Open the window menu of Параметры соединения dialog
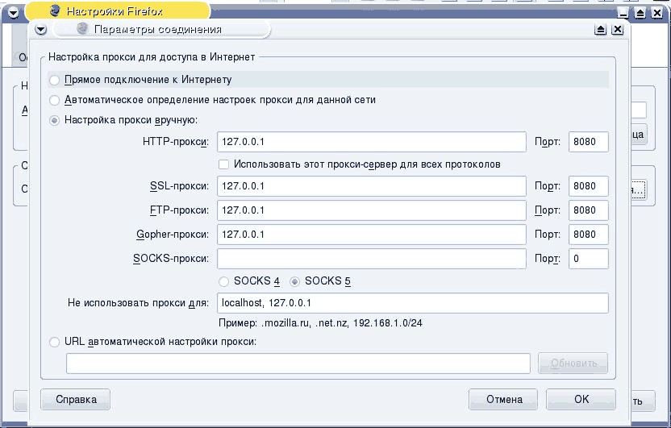Screen dimensions: 671x428 [41, 30]
